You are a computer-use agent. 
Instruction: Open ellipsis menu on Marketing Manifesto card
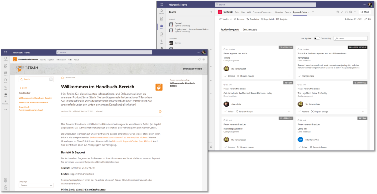point(289,147)
